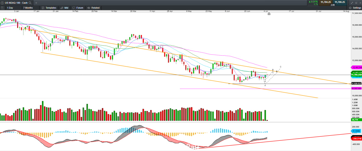Open Templates sliders menu
The height and width of the screenshot is (151, 362).
[x=49, y=8]
